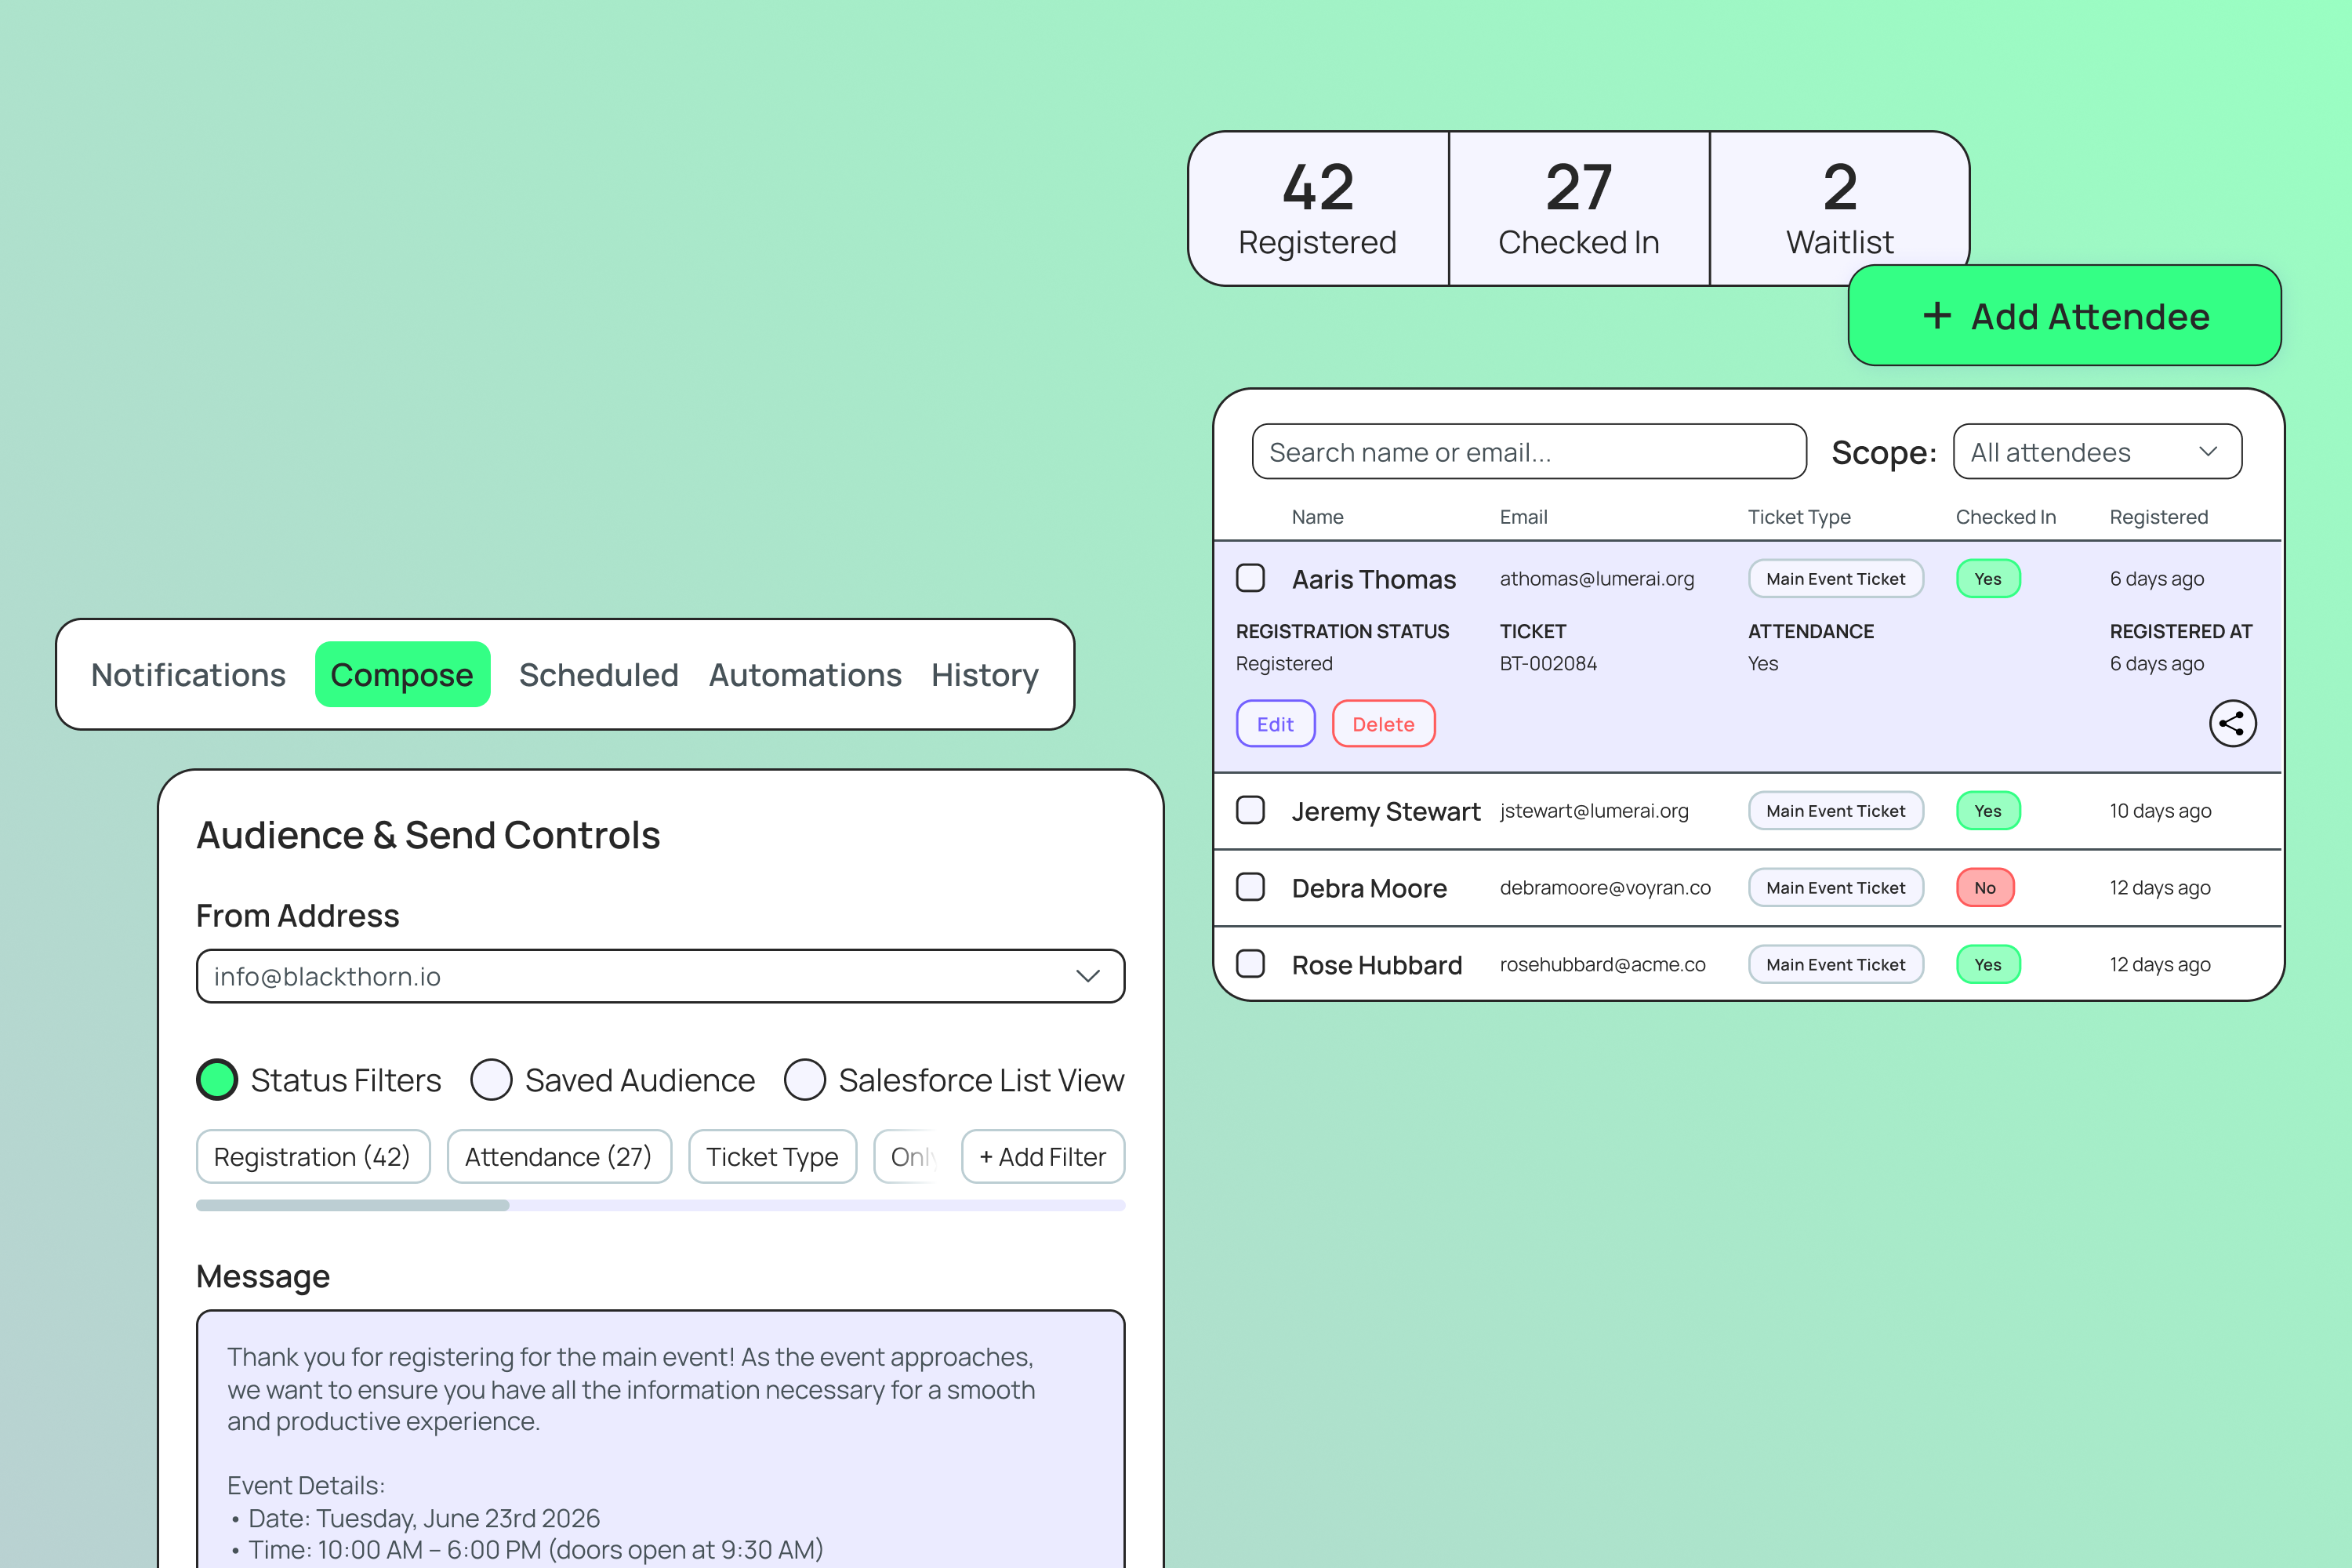Click the share icon in Aaris Thomas details
Image resolution: width=2352 pixels, height=1568 pixels.
pyautogui.click(x=2232, y=723)
